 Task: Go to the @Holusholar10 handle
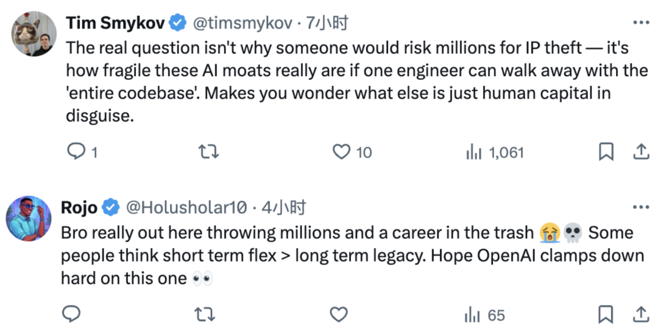point(186,208)
